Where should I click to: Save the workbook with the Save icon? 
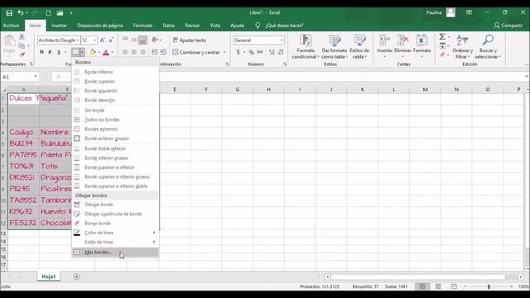click(x=9, y=13)
